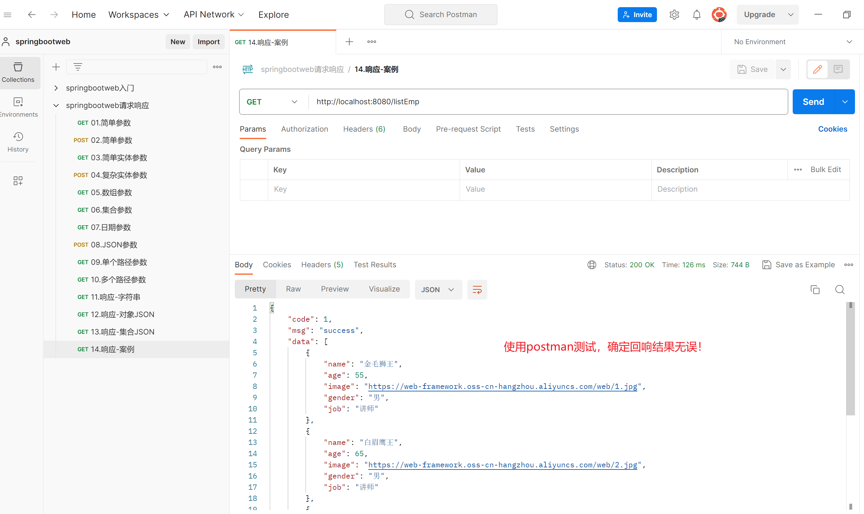
Task: Create a new collection with plus icon
Action: click(x=56, y=67)
